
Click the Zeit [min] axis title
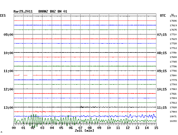84,131
